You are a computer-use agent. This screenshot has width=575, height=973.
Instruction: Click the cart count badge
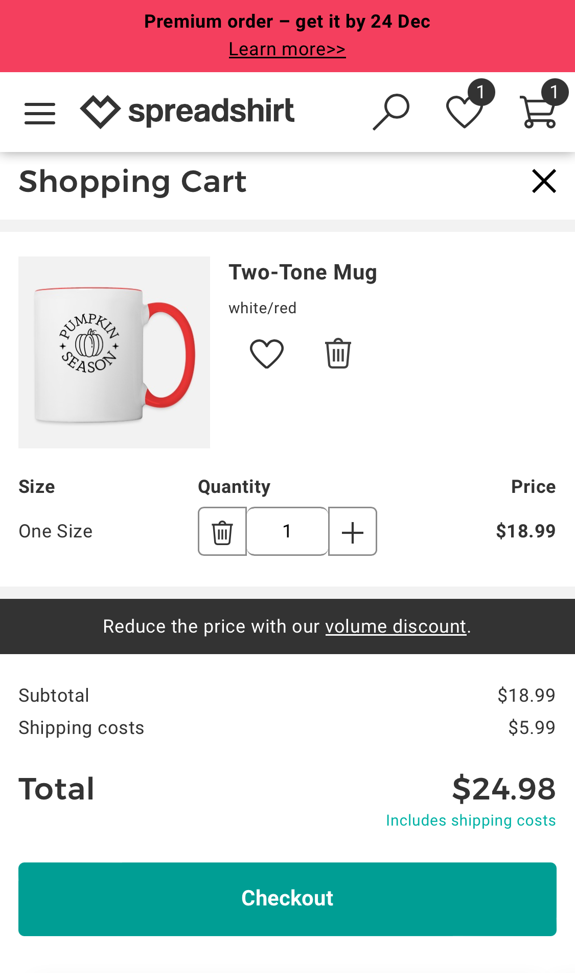coord(555,92)
